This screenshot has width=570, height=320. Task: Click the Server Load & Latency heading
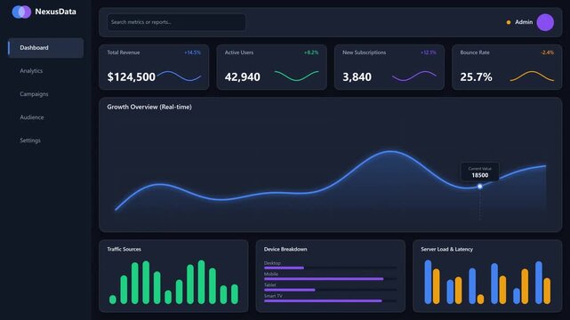[446, 249]
